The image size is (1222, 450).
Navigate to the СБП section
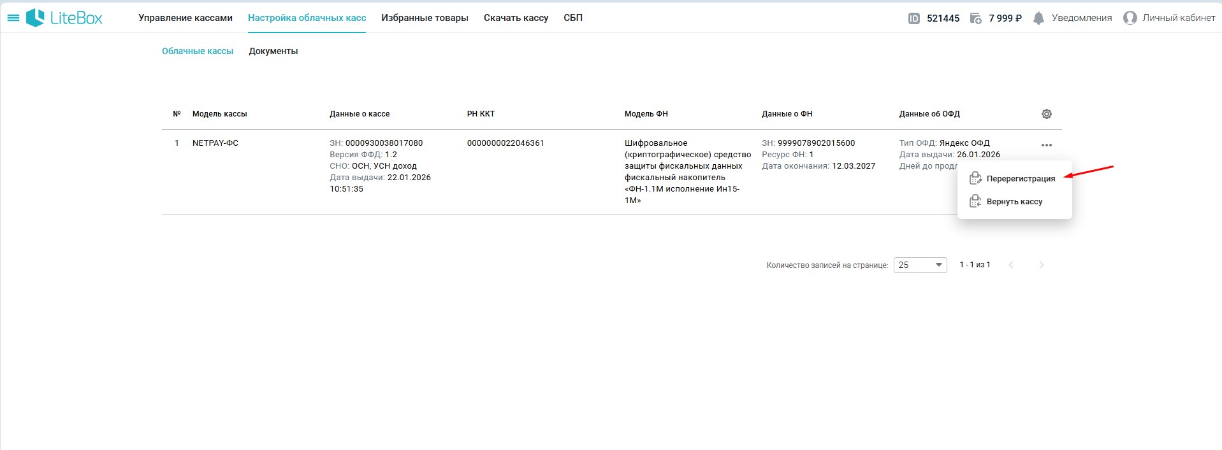572,18
